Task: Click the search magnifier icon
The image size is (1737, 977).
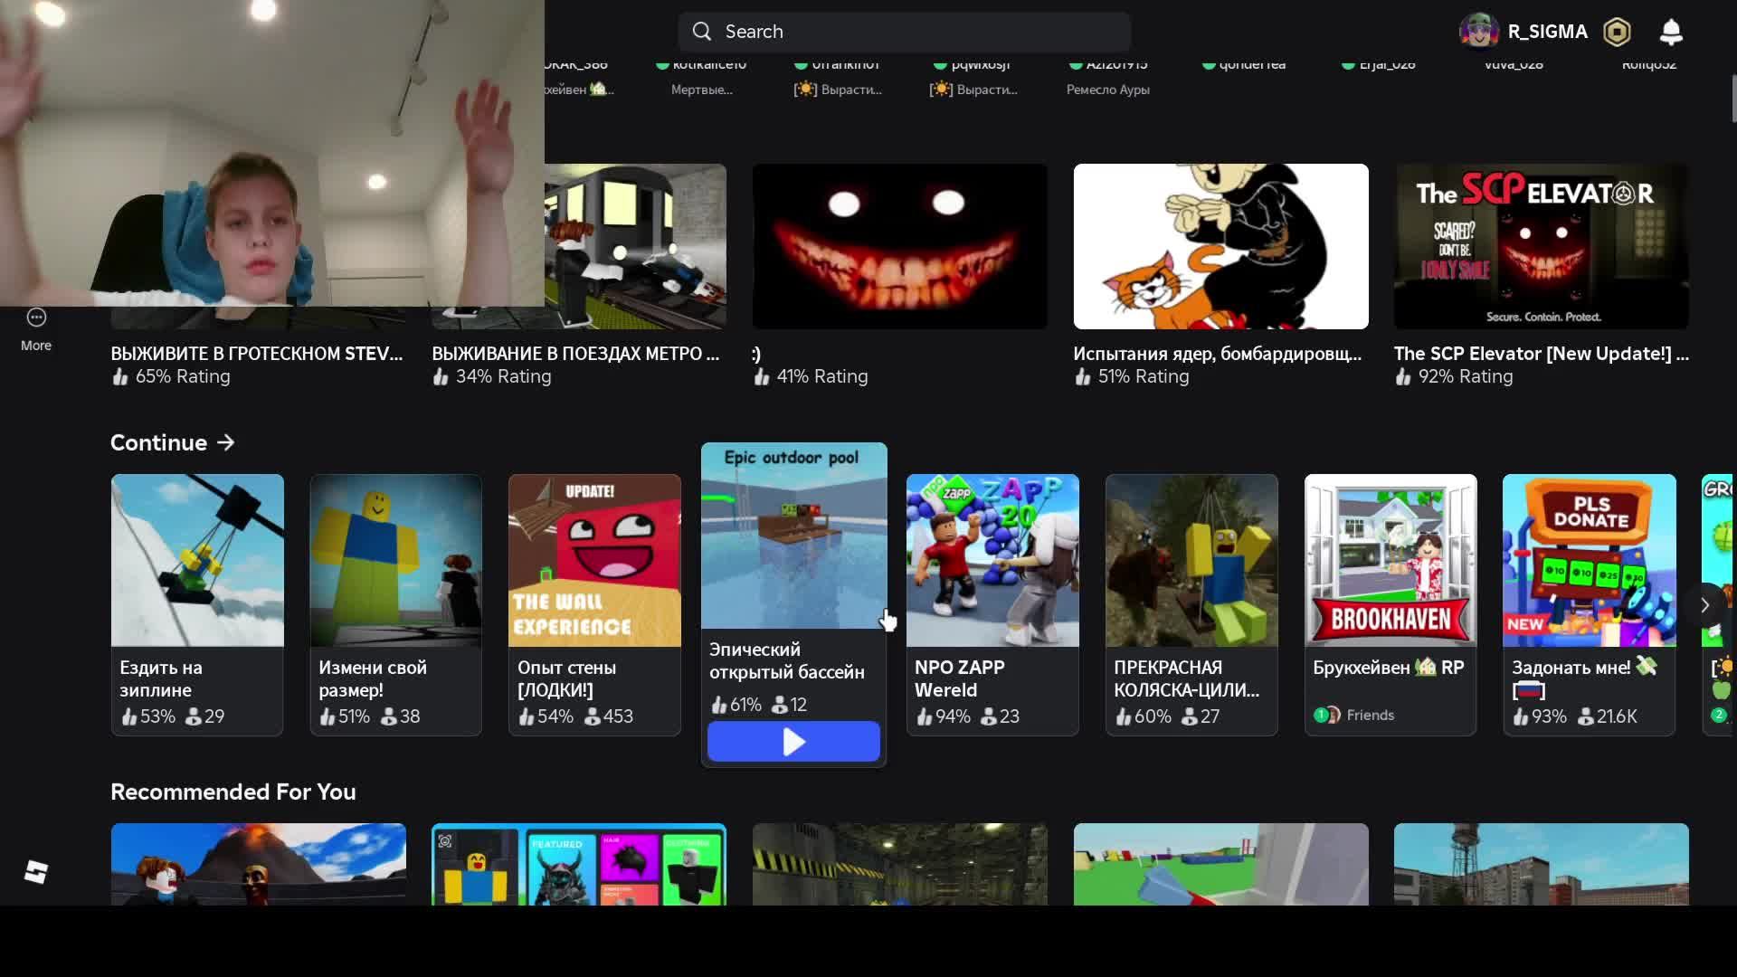Action: (702, 32)
